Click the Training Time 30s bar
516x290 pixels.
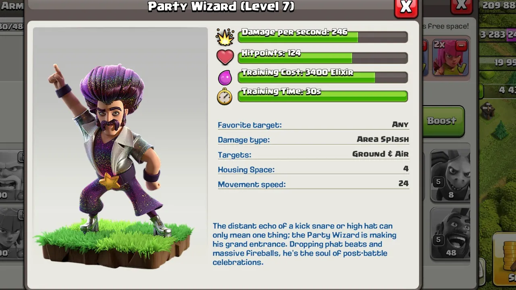tap(323, 95)
